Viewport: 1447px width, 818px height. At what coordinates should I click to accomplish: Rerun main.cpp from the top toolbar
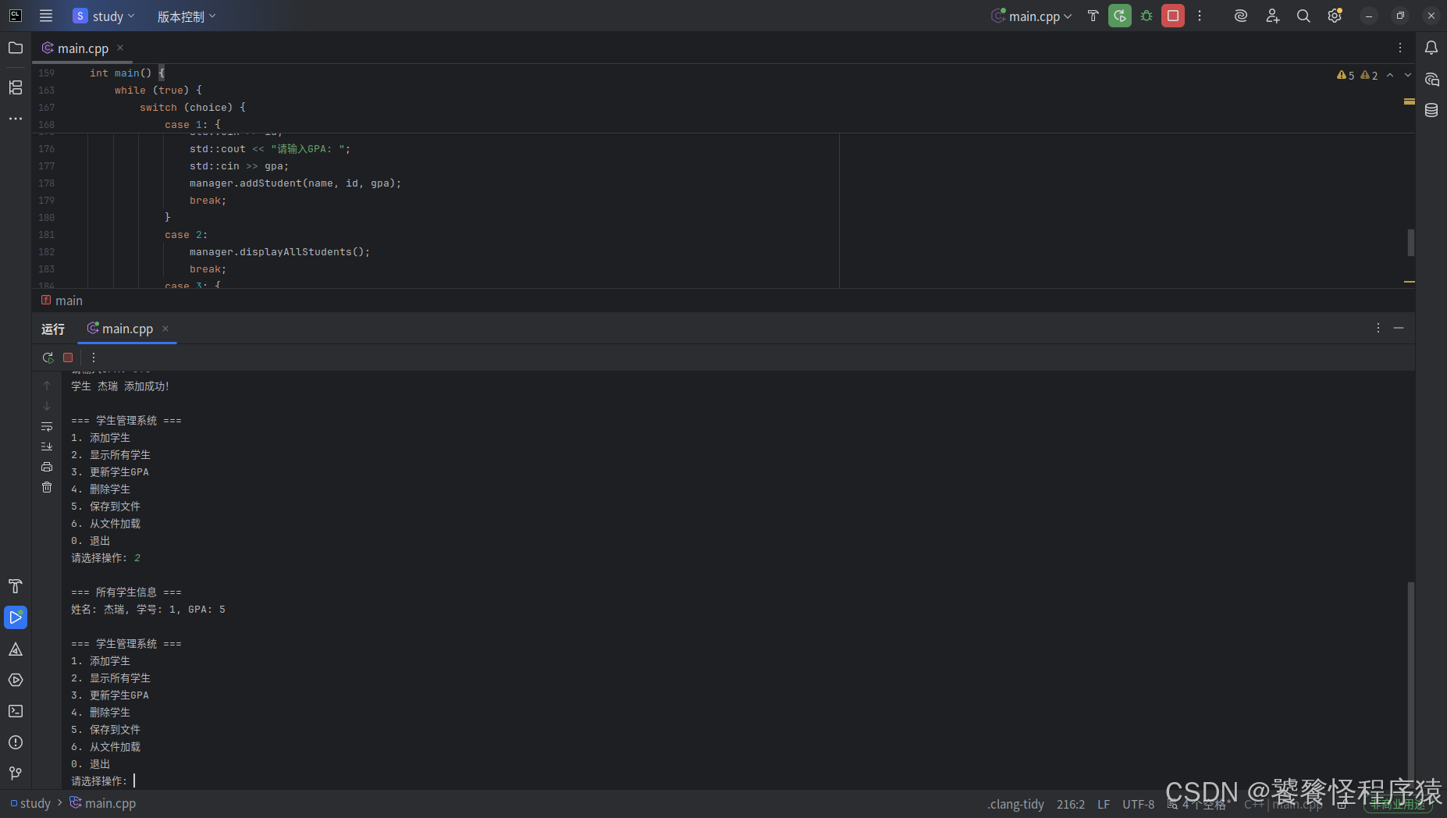coord(1120,16)
